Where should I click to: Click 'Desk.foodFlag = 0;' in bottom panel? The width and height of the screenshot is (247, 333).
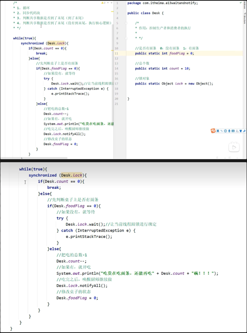click(x=77, y=298)
